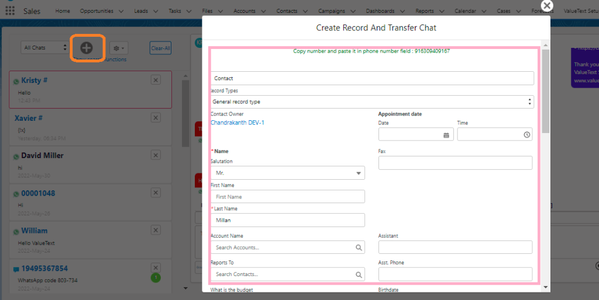Screen dimensions: 599x300
Task: Click search icon in Reports To field
Action: pyautogui.click(x=359, y=274)
